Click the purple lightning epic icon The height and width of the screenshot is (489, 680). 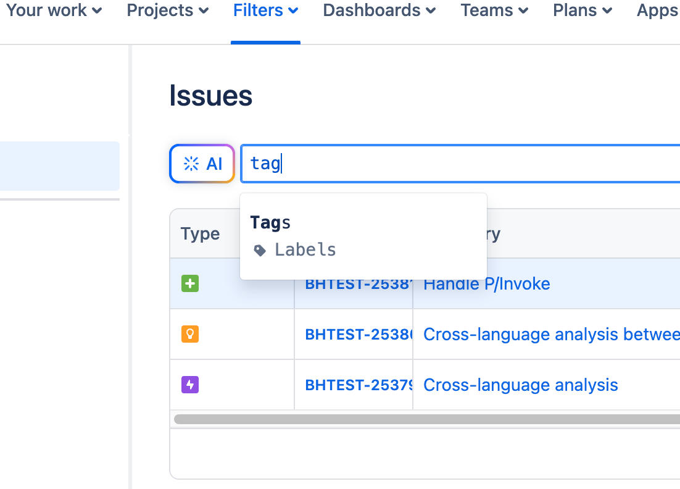190,385
